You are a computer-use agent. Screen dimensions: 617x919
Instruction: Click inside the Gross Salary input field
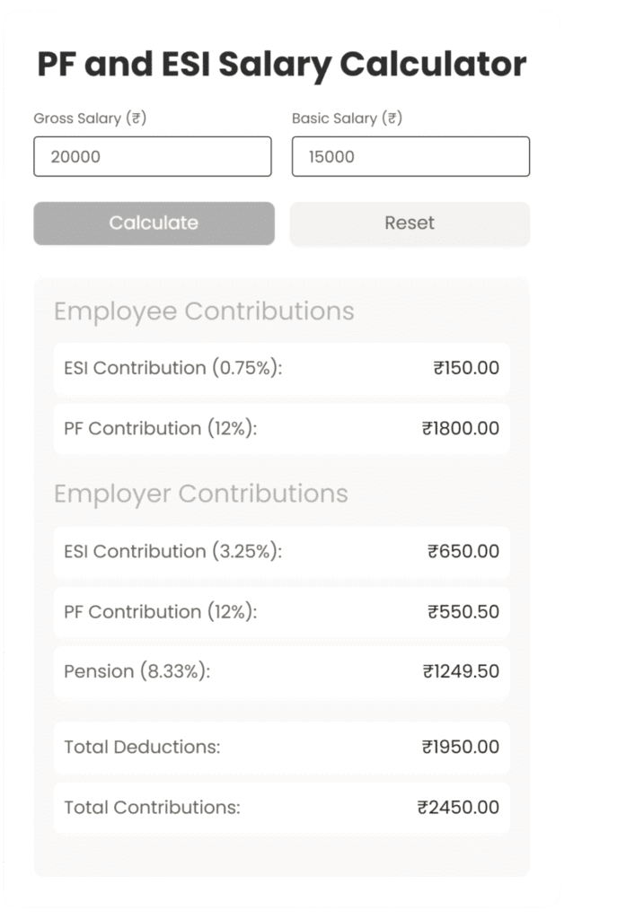point(152,156)
